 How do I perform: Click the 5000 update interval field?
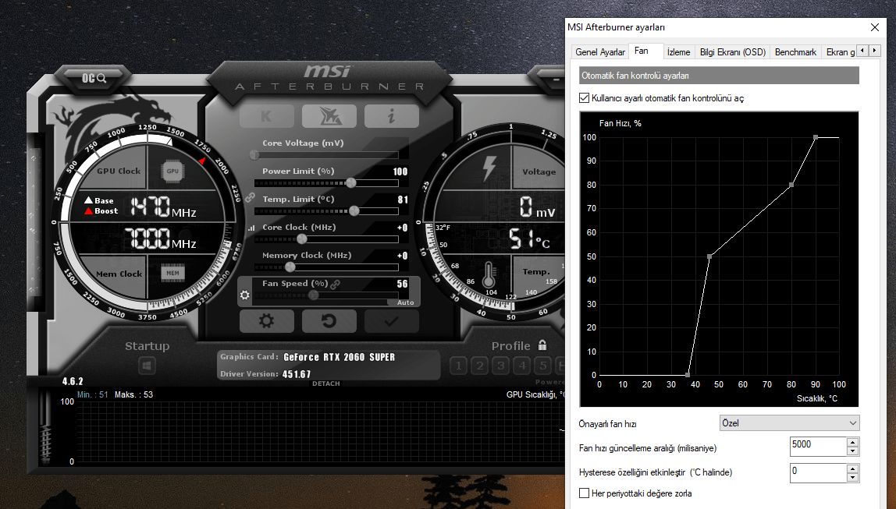(818, 446)
